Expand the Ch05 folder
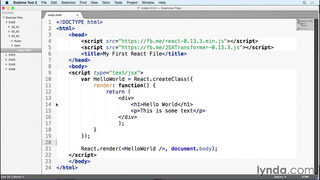 click(x=6, y=64)
